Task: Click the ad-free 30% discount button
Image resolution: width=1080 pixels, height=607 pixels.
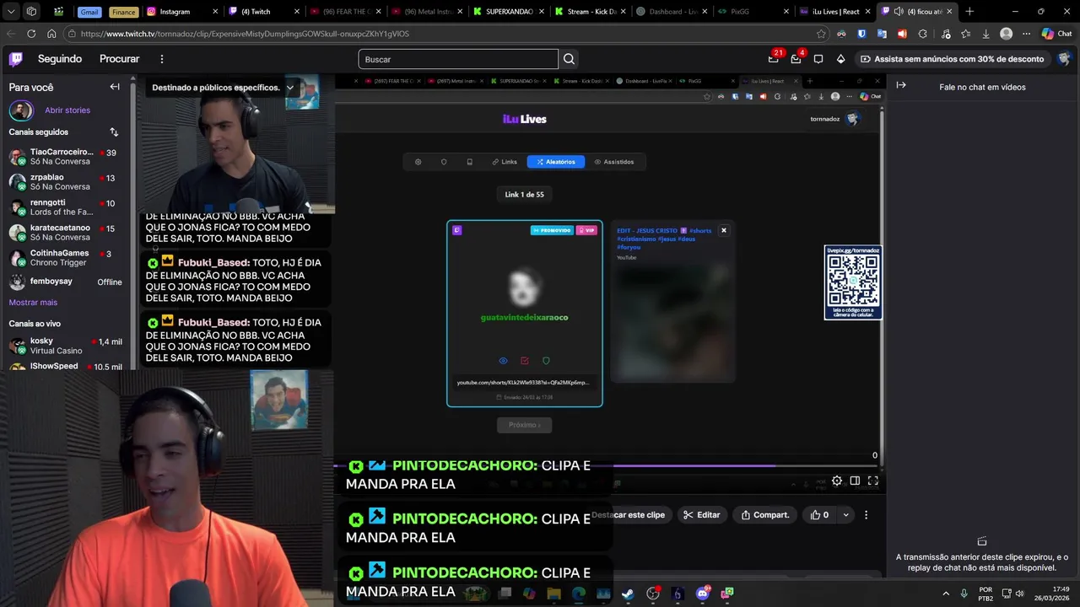Action: [x=952, y=59]
